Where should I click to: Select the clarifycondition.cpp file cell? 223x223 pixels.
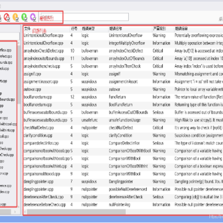[x=38, y=136]
